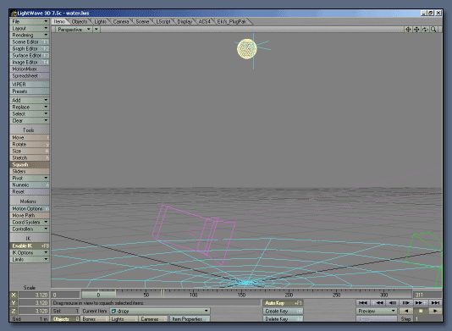Switch to the Camera tab
This screenshot has height=331, width=452.
(x=121, y=22)
